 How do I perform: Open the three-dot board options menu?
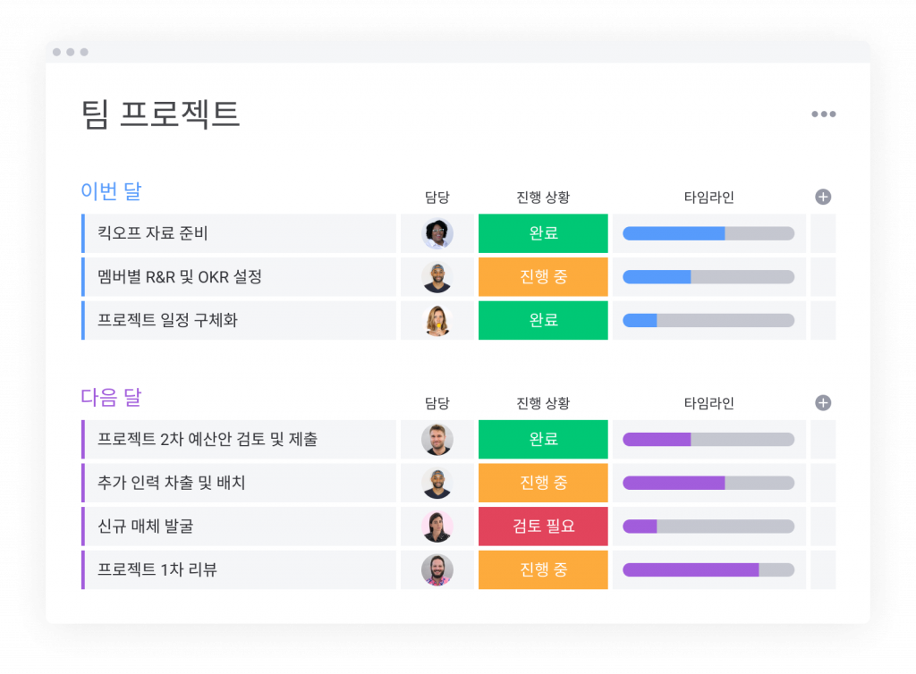pyautogui.click(x=823, y=114)
